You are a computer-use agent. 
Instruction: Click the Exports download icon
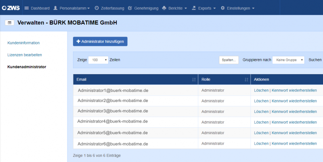(194, 8)
